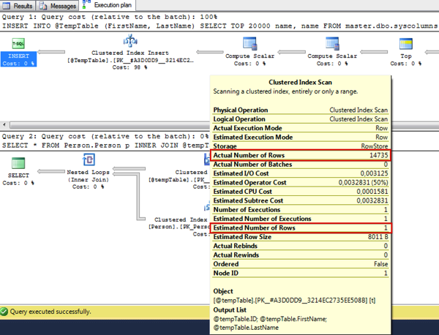This screenshot has height=335, width=439.
Task: Click the Estimated Row Size 8011 B row
Action: coord(301,237)
